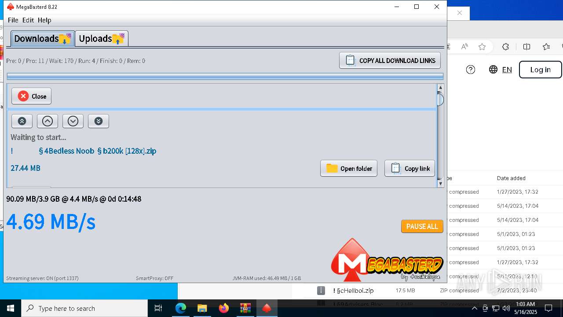Open folder for Bedless Noob zip
The width and height of the screenshot is (563, 317).
(349, 168)
